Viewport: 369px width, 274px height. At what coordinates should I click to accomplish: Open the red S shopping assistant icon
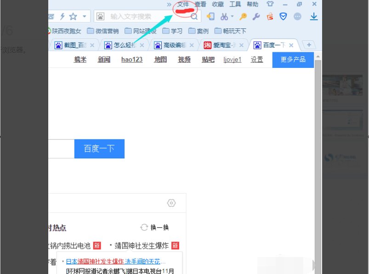[x=270, y=16]
